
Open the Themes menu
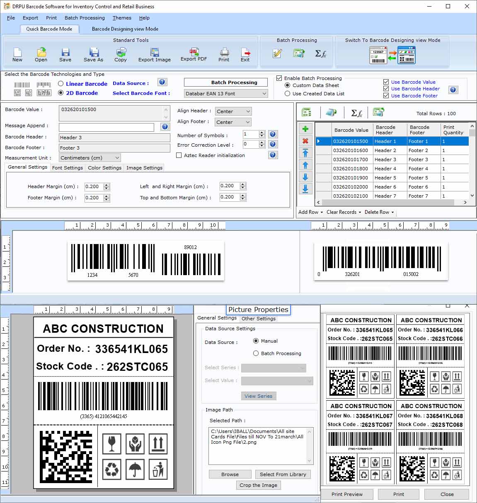coord(121,18)
